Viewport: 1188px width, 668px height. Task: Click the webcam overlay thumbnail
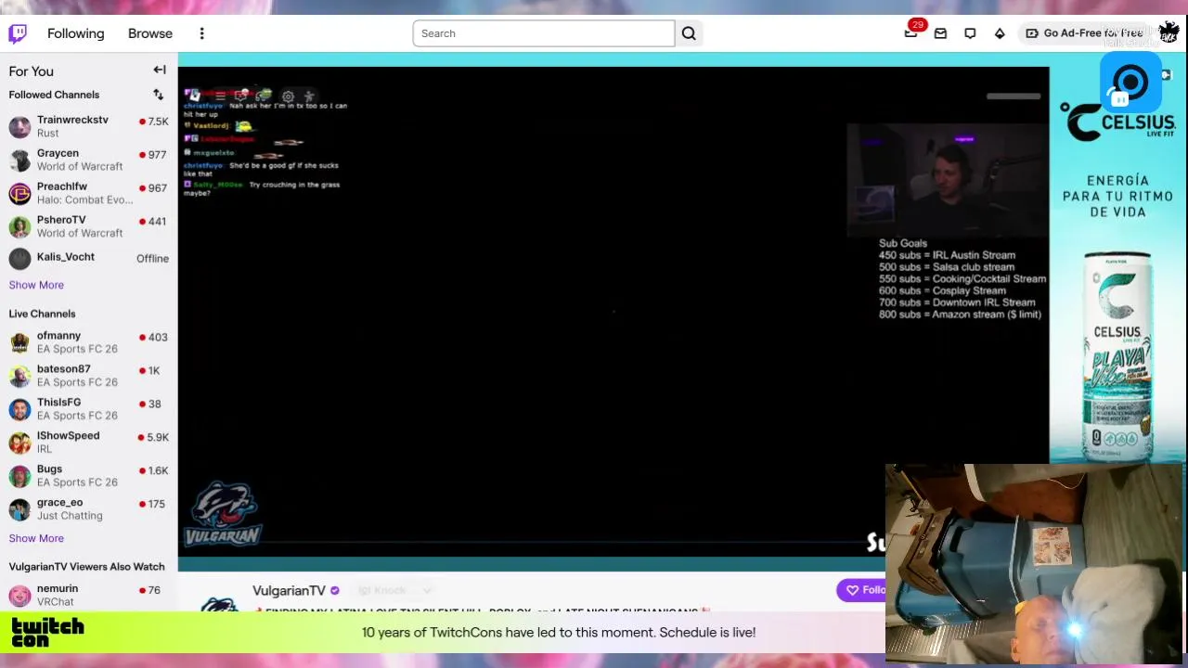click(1036, 563)
